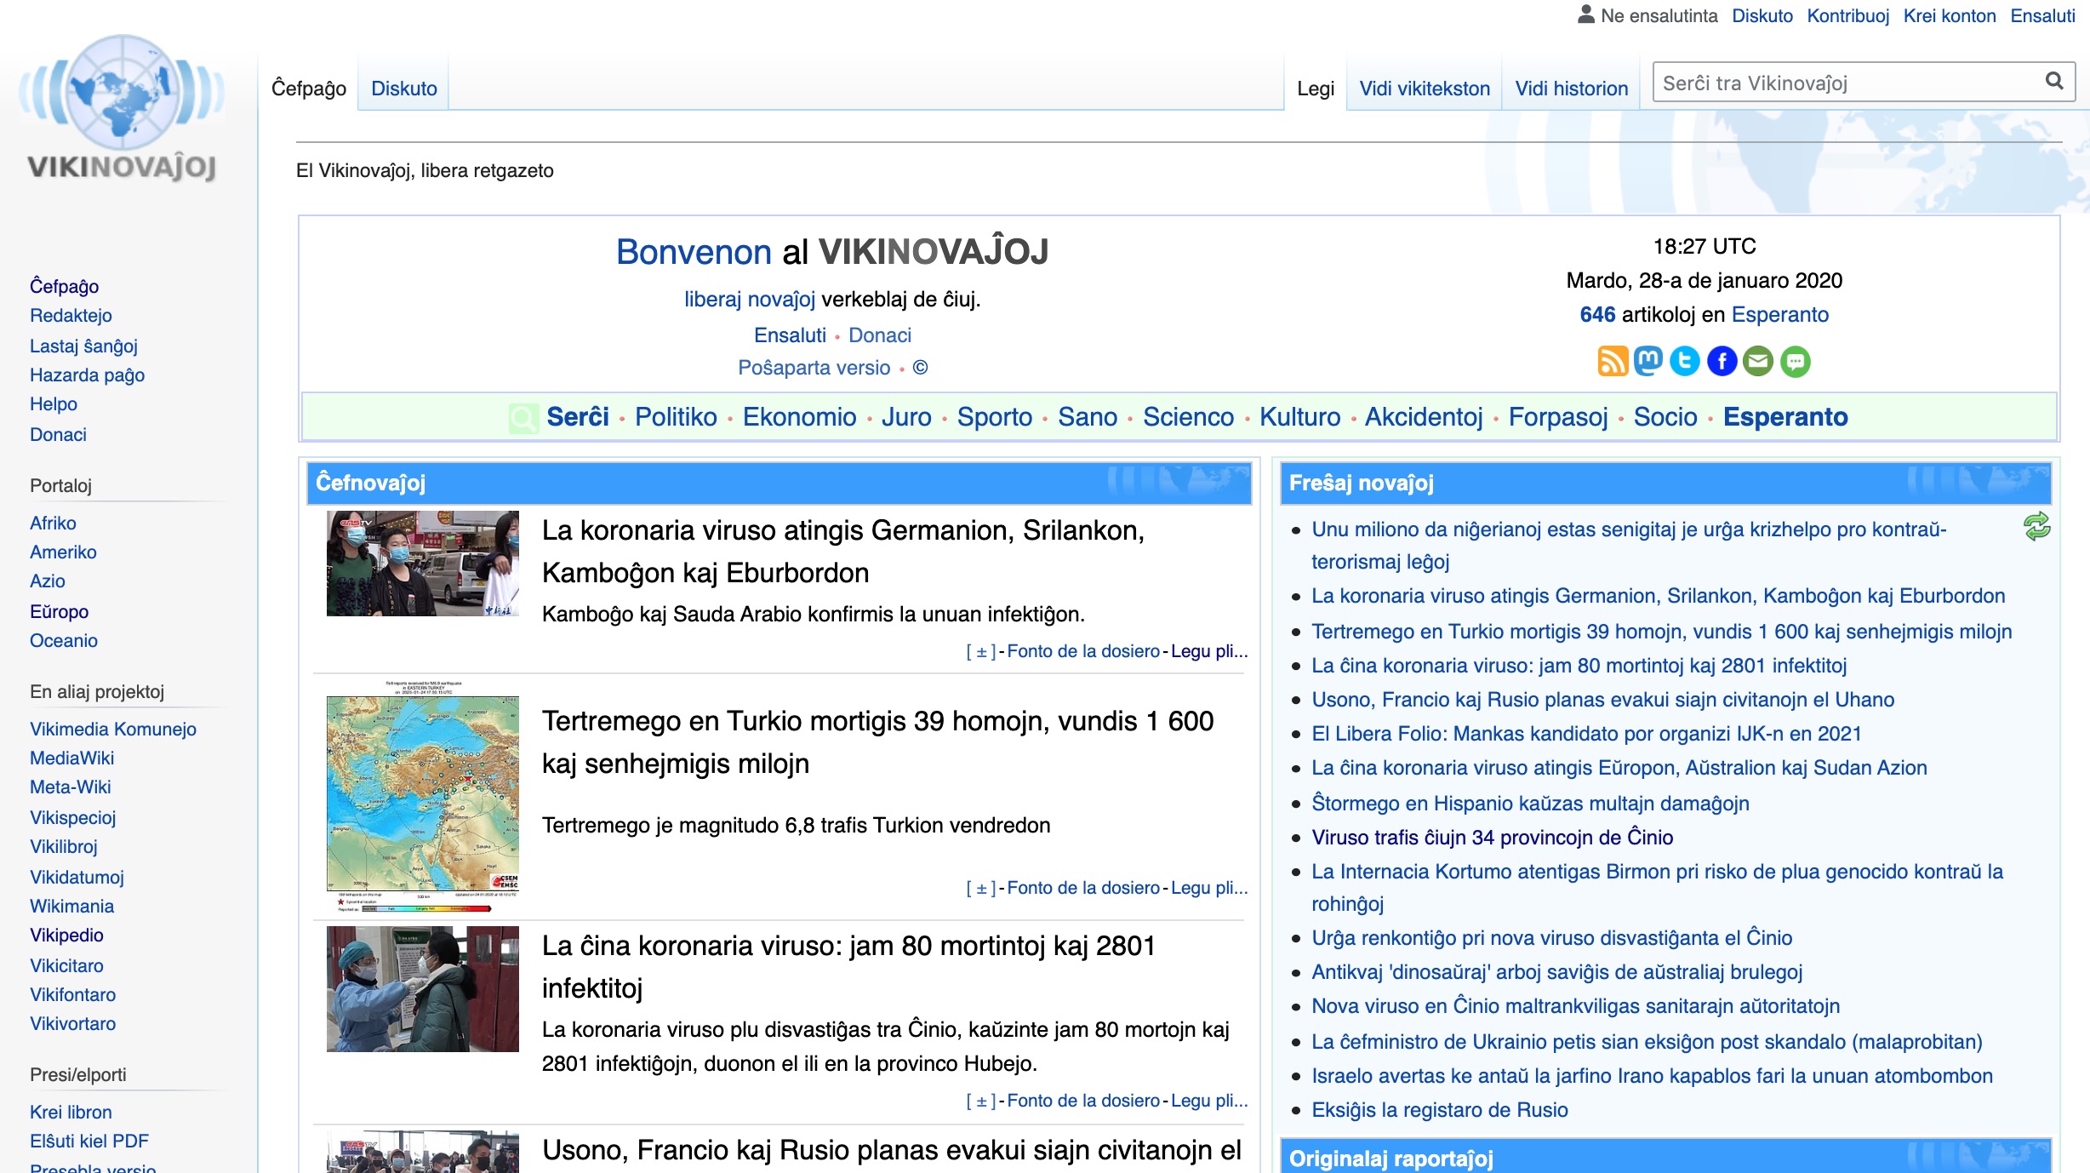Open the Facebook icon link
The height and width of the screenshot is (1173, 2090).
pos(1722,362)
